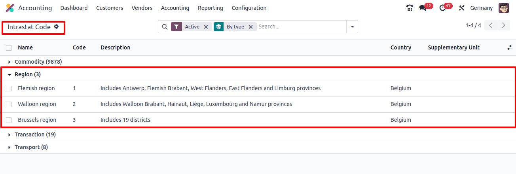Remove the By type grouping facet
Image resolution: width=516 pixels, height=174 pixels.
250,27
